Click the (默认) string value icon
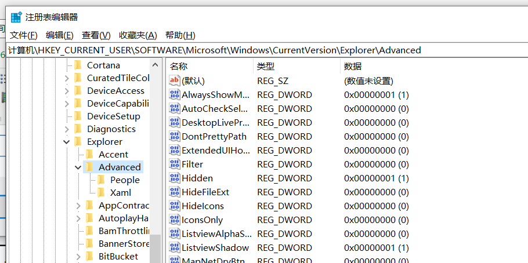Image resolution: width=528 pixels, height=263 pixels. [x=175, y=81]
